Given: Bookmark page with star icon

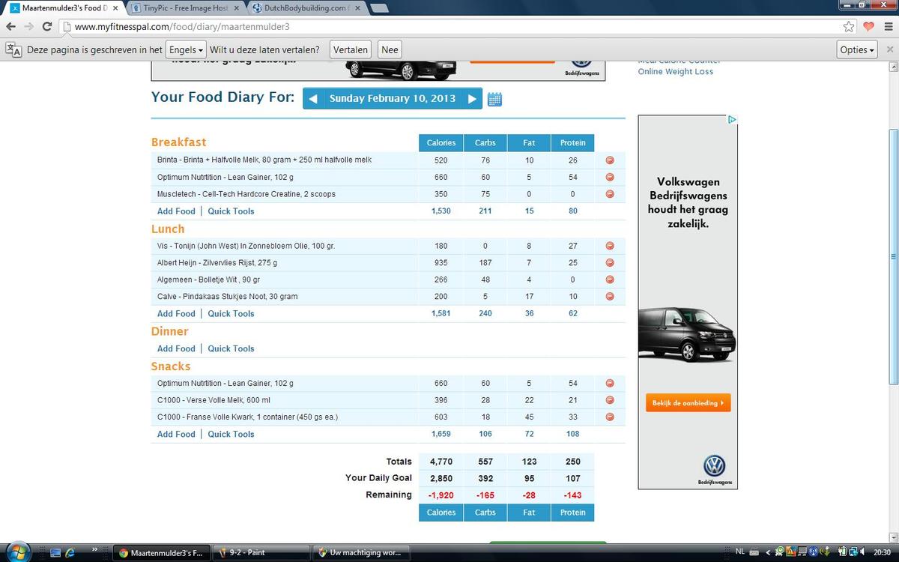Looking at the screenshot, I should pos(849,26).
